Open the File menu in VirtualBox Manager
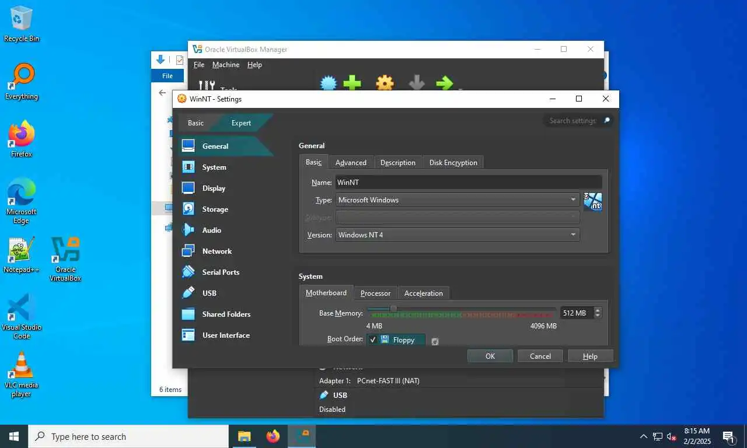747x448 pixels. click(x=199, y=65)
